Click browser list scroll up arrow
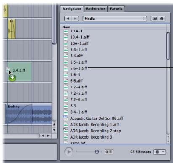The height and width of the screenshot is (163, 173). [x=168, y=136]
